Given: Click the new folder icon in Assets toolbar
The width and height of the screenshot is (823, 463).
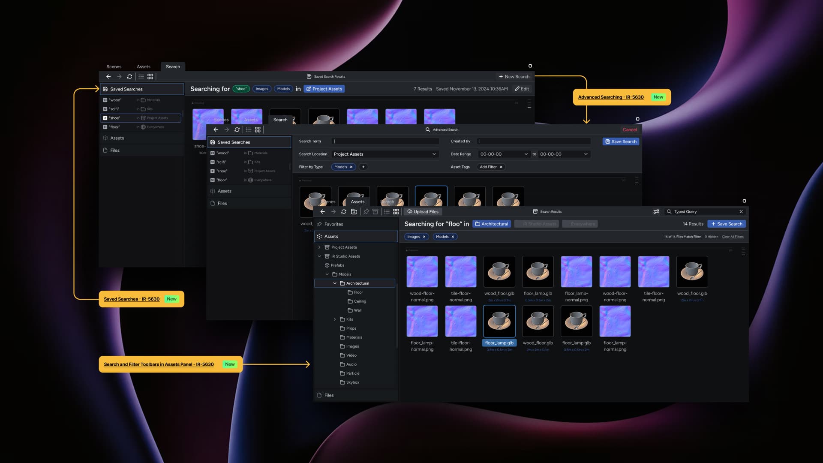Looking at the screenshot, I should click(354, 212).
